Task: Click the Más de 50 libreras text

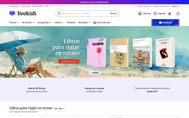Action: coord(37,88)
